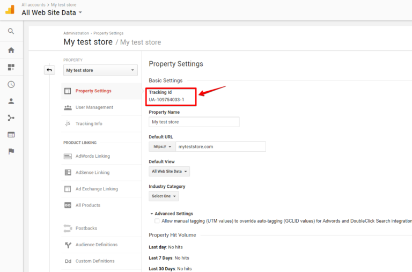Click the AdSense Linking icon
Viewport: 412px width, 272px height.
pos(68,172)
